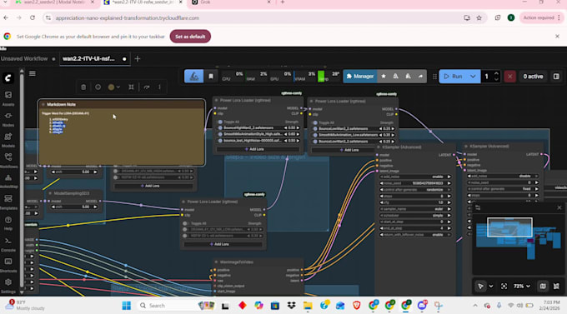Open the Nodes library sidebar panel

tap(8, 119)
